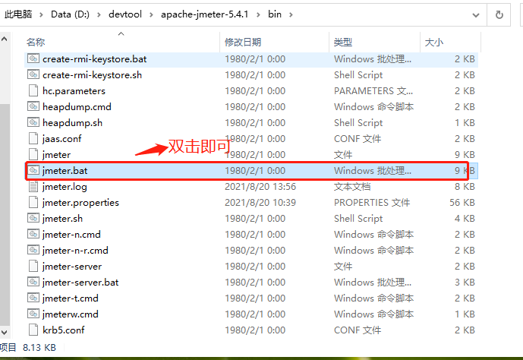
Task: Click the jmeter-server.bat file icon
Action: (33, 282)
